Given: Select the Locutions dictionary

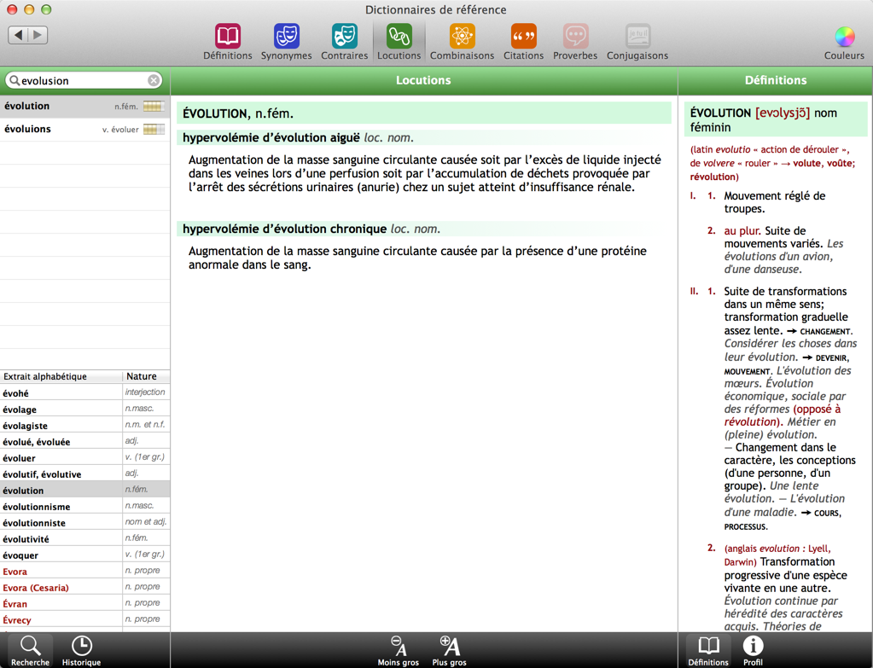Looking at the screenshot, I should 399,43.
